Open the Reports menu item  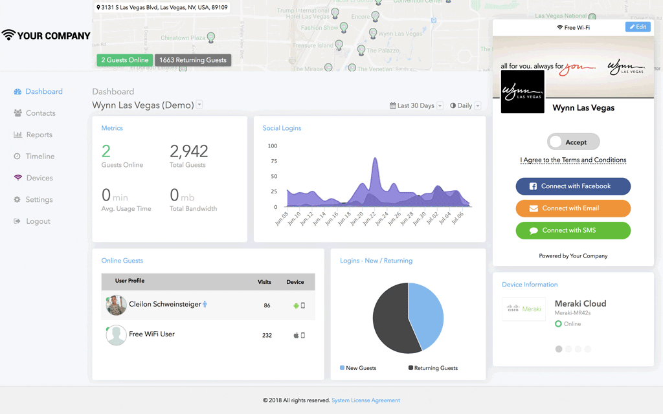tap(39, 135)
